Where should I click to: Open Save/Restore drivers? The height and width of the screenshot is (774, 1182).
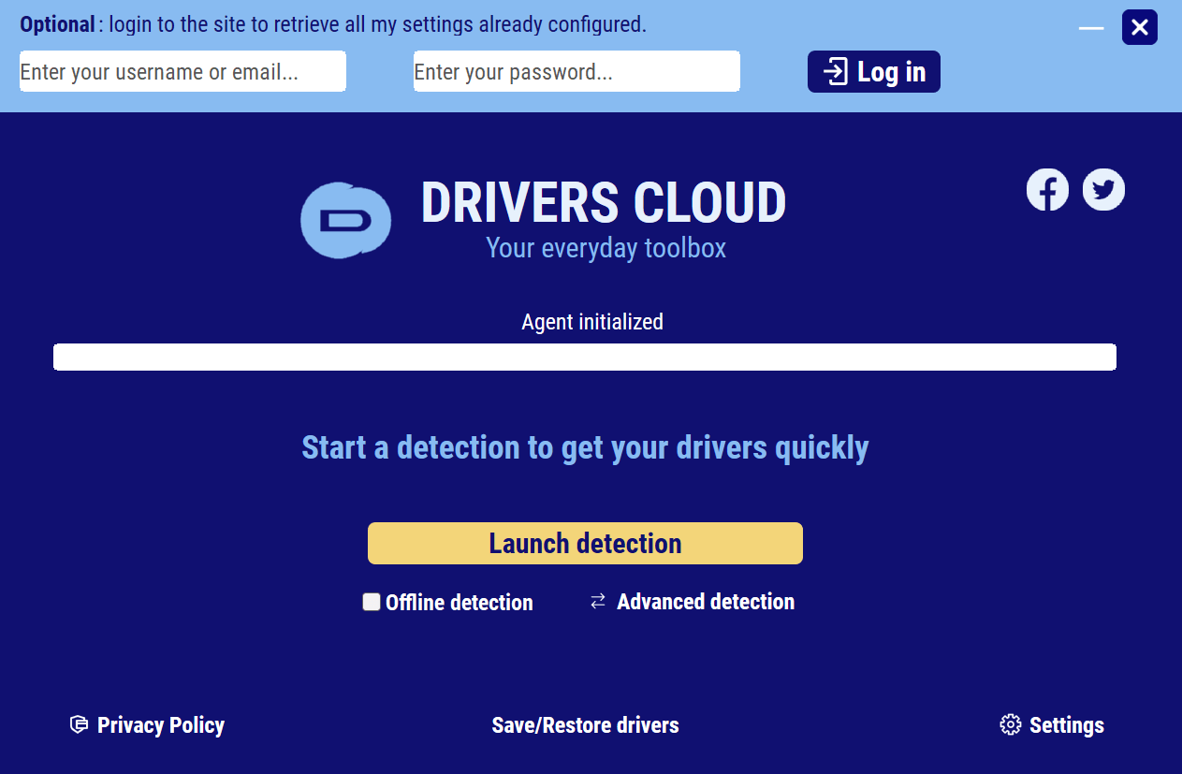(585, 724)
